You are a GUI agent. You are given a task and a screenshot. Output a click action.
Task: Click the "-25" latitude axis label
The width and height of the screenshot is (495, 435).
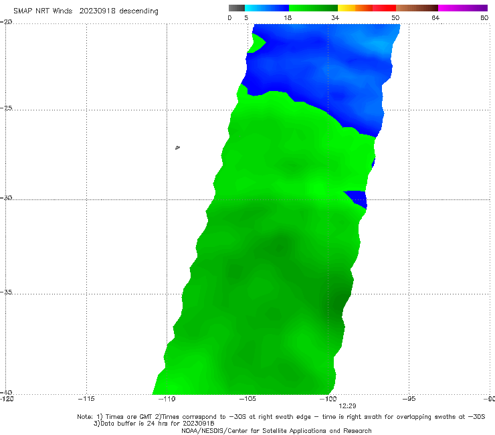coord(6,108)
